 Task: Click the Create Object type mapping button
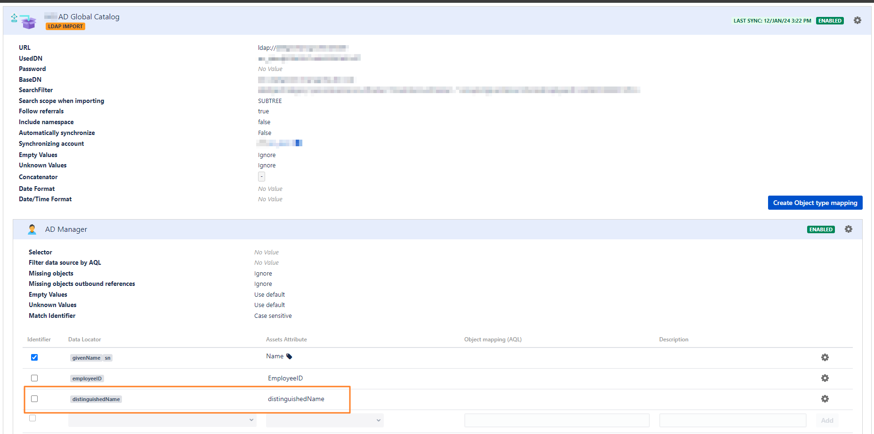coord(815,203)
